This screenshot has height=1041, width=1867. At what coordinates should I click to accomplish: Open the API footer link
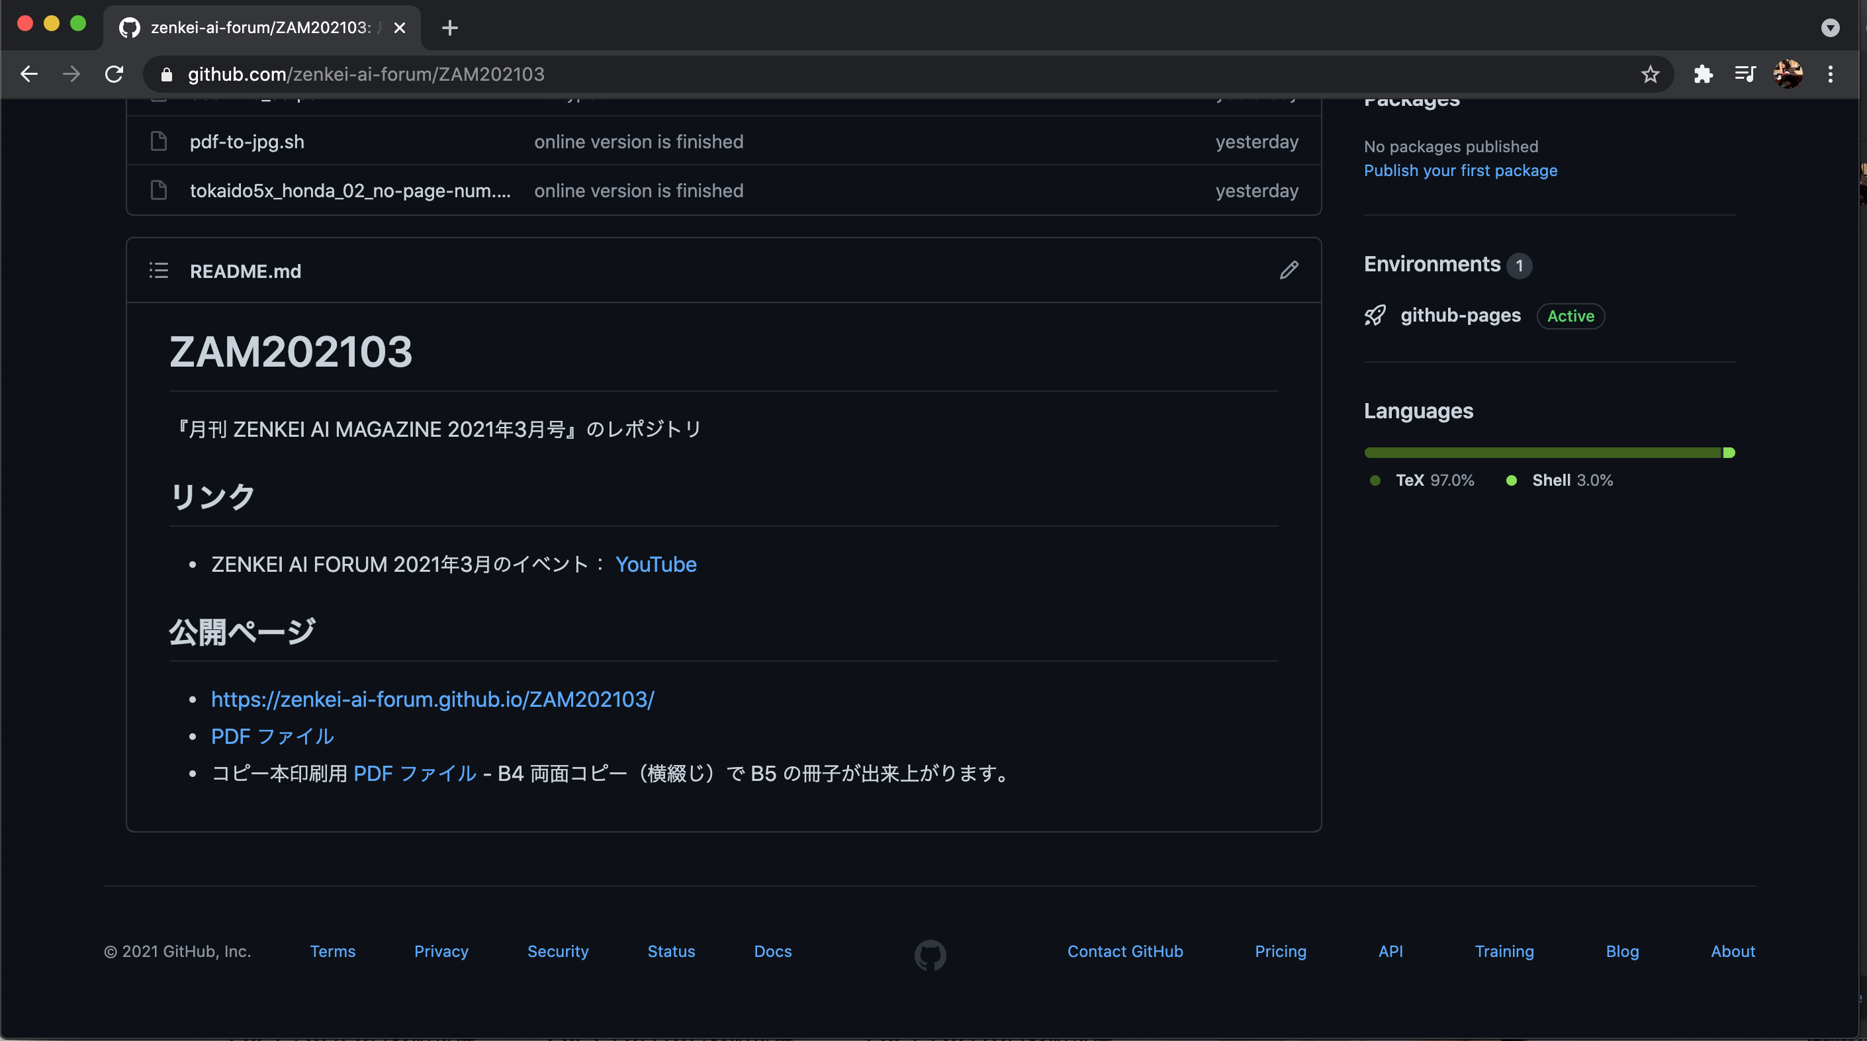pos(1390,951)
